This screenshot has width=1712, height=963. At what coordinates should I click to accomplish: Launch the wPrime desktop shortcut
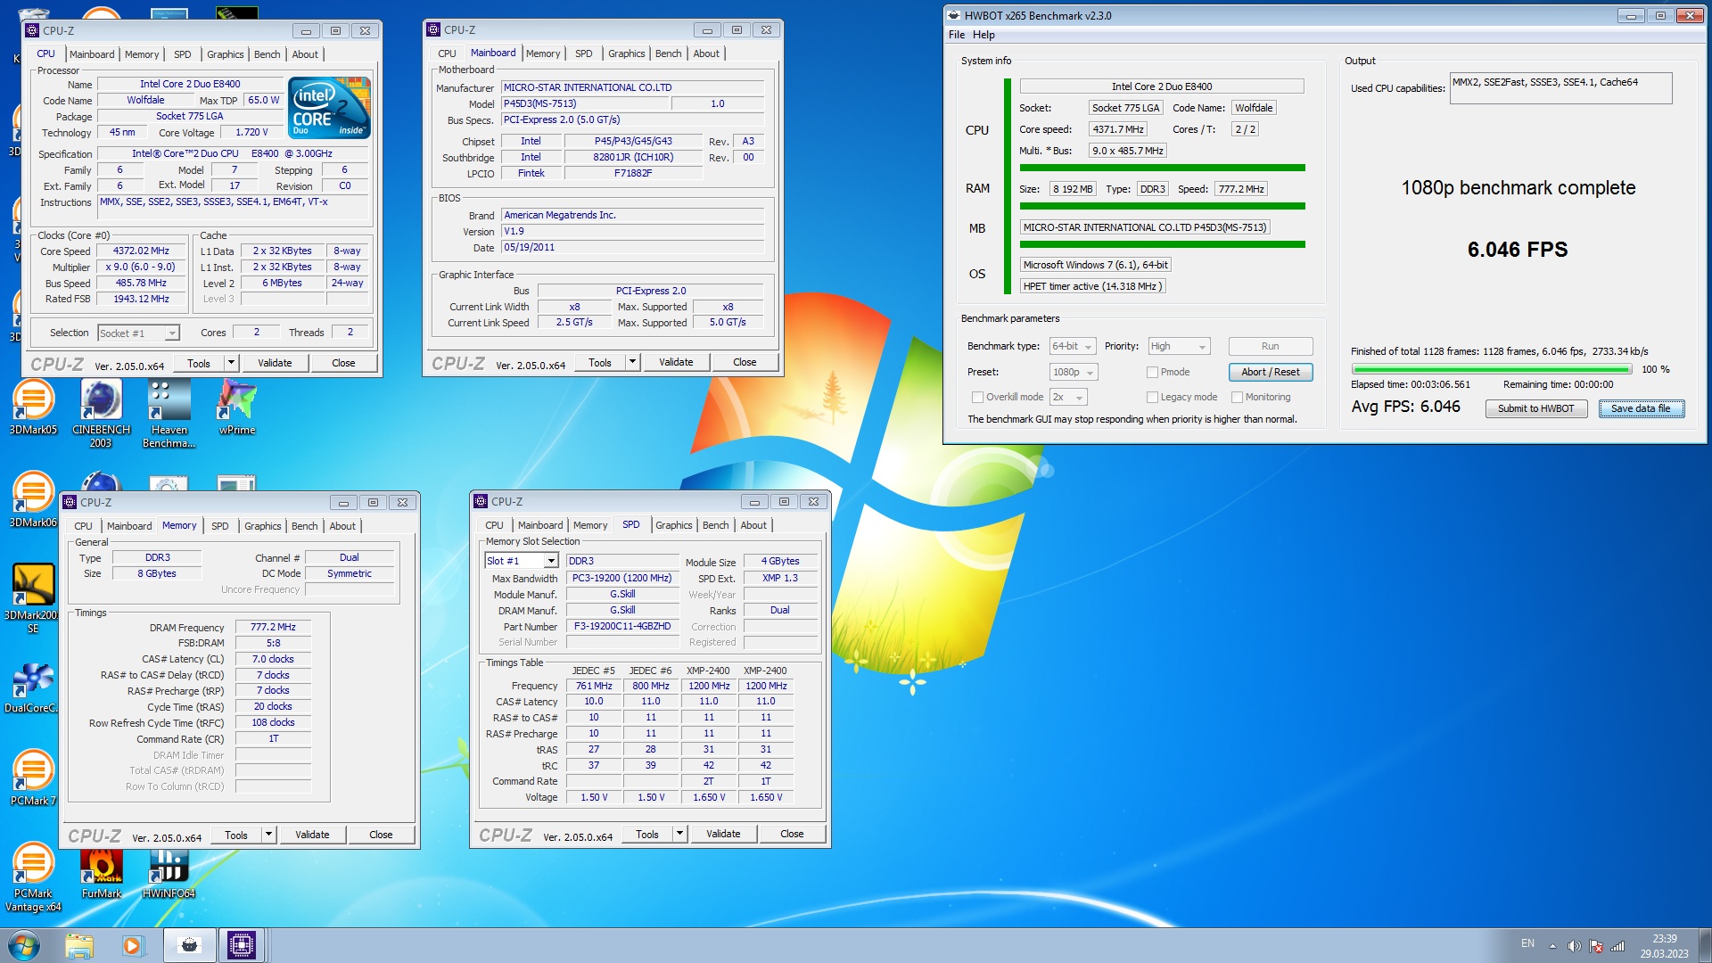(236, 407)
